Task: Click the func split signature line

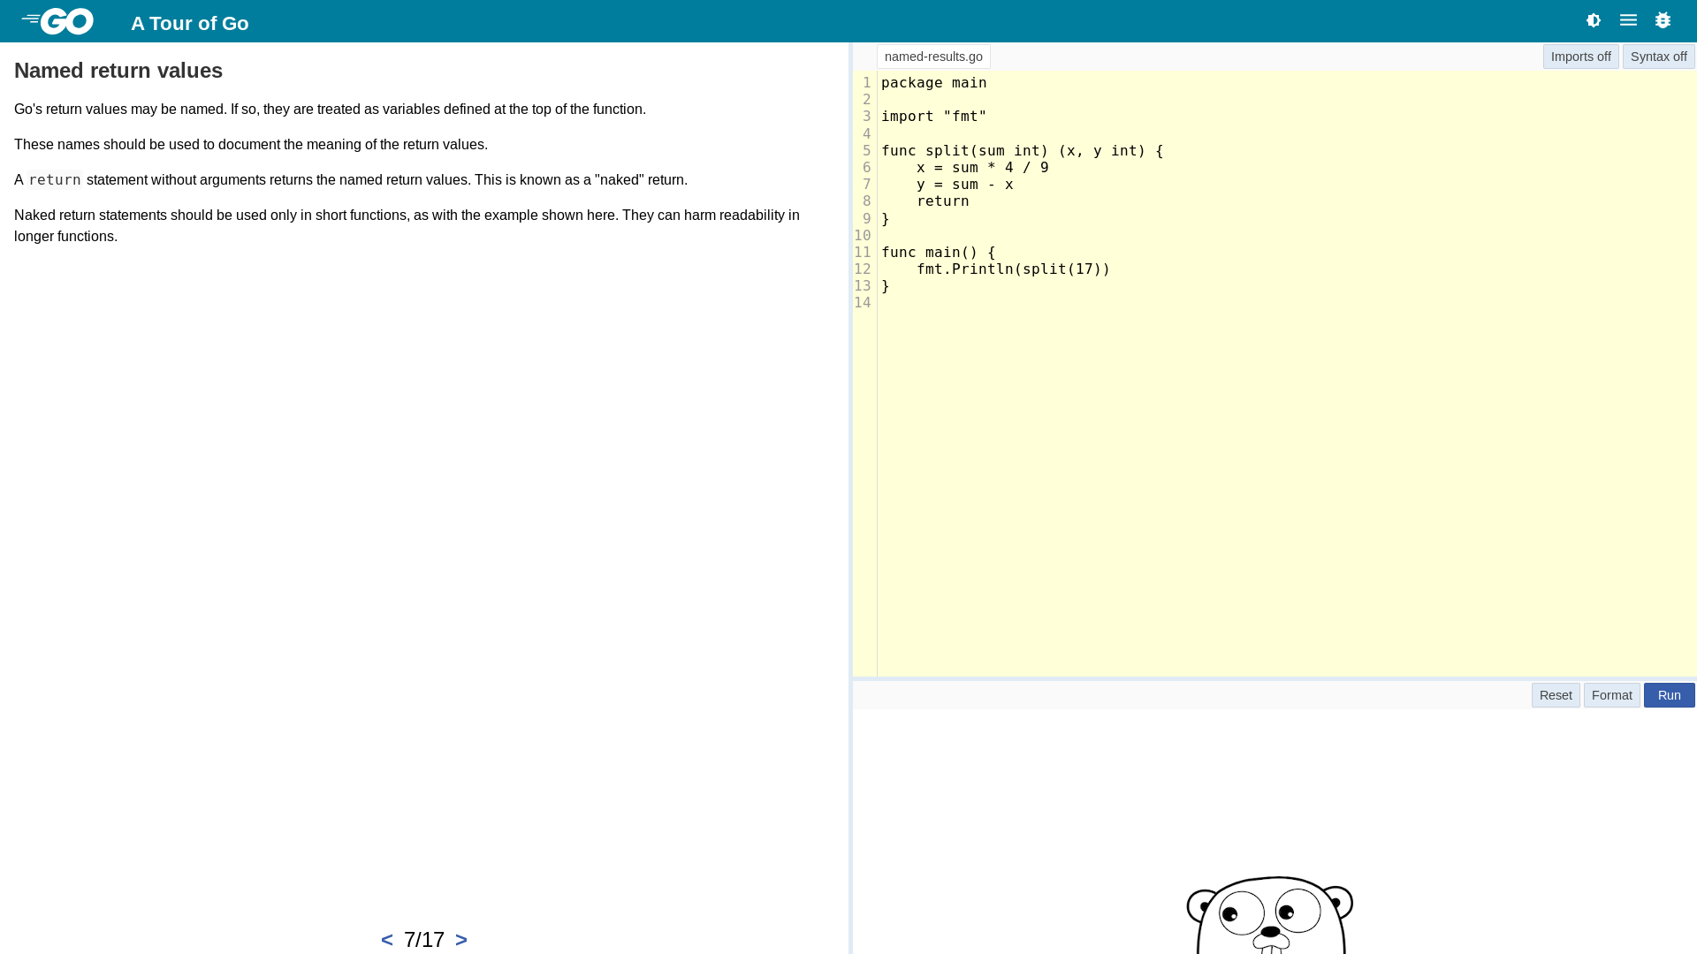Action: pos(1022,151)
